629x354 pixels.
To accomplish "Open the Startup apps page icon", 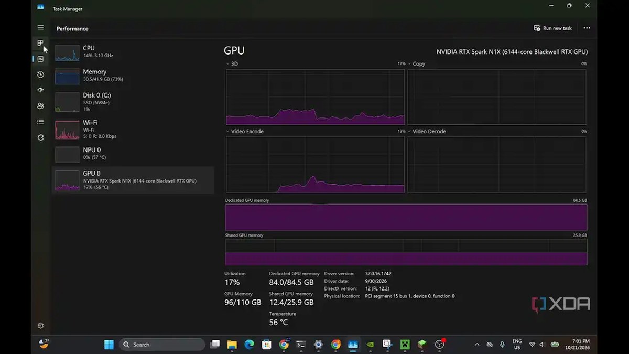I will click(x=40, y=90).
